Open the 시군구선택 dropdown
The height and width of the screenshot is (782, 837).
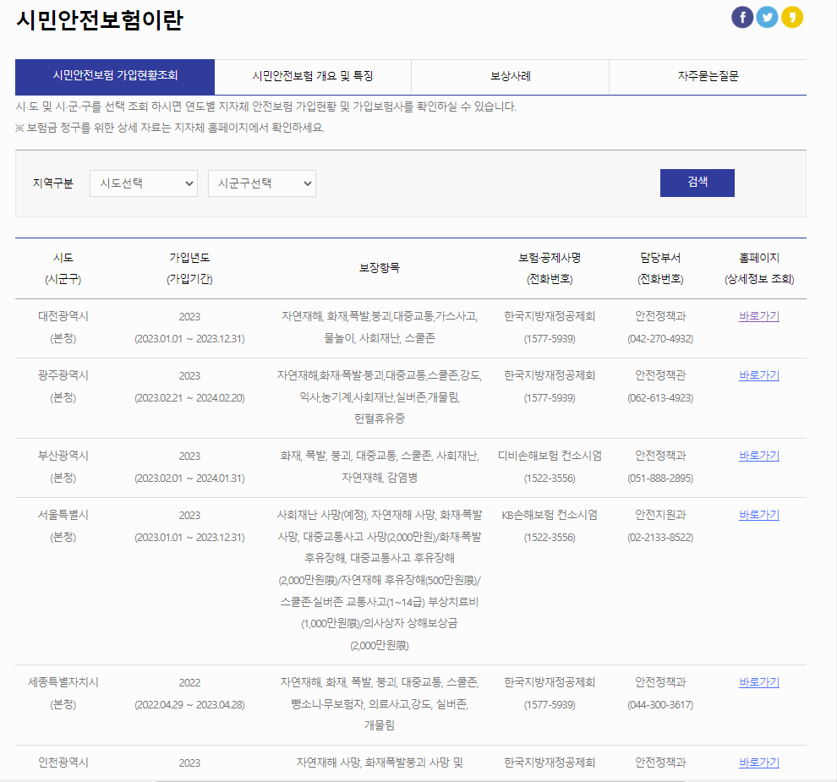click(x=261, y=183)
